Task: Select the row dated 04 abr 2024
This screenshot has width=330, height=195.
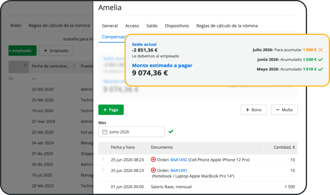Action: [51, 143]
